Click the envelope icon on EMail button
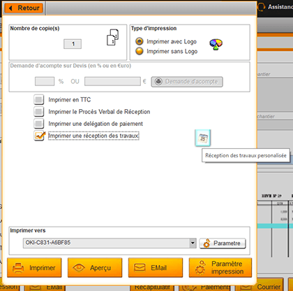Image resolution: width=293 pixels, height=291 pixels. pos(140,267)
